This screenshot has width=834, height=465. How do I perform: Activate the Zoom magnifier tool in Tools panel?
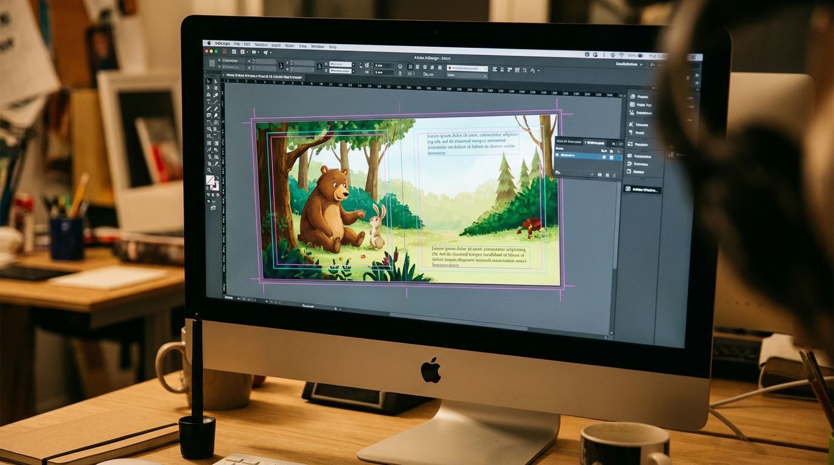pos(208,170)
